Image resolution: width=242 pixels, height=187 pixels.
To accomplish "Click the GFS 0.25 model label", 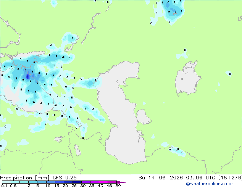I will pos(65,178).
